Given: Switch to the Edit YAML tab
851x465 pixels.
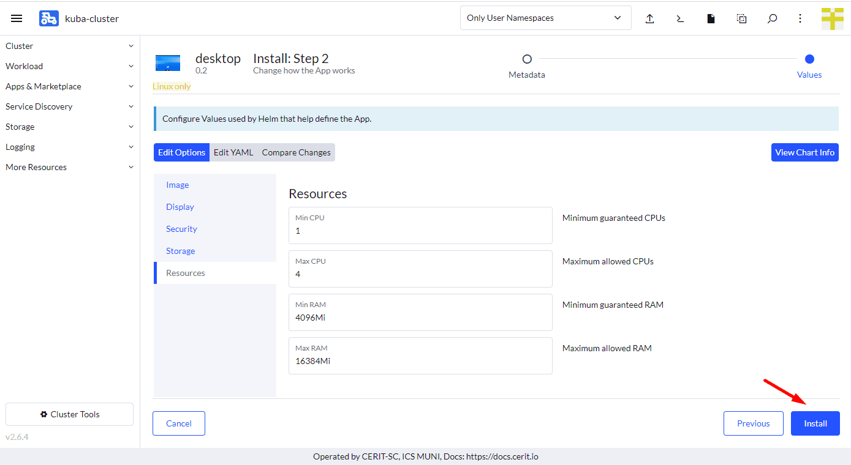Looking at the screenshot, I should pyautogui.click(x=233, y=152).
